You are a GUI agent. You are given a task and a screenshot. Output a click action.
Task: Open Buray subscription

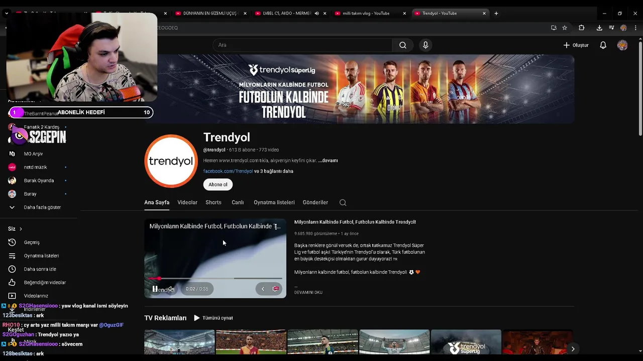coord(30,194)
